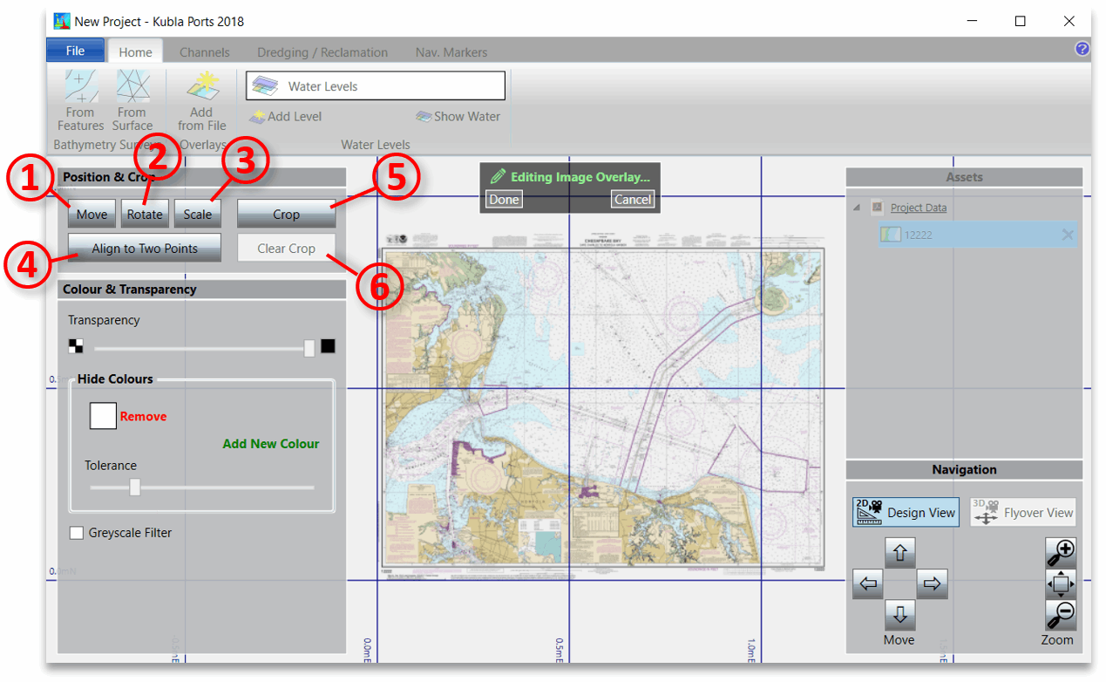
Task: Switch to 2D Design View
Action: click(906, 513)
